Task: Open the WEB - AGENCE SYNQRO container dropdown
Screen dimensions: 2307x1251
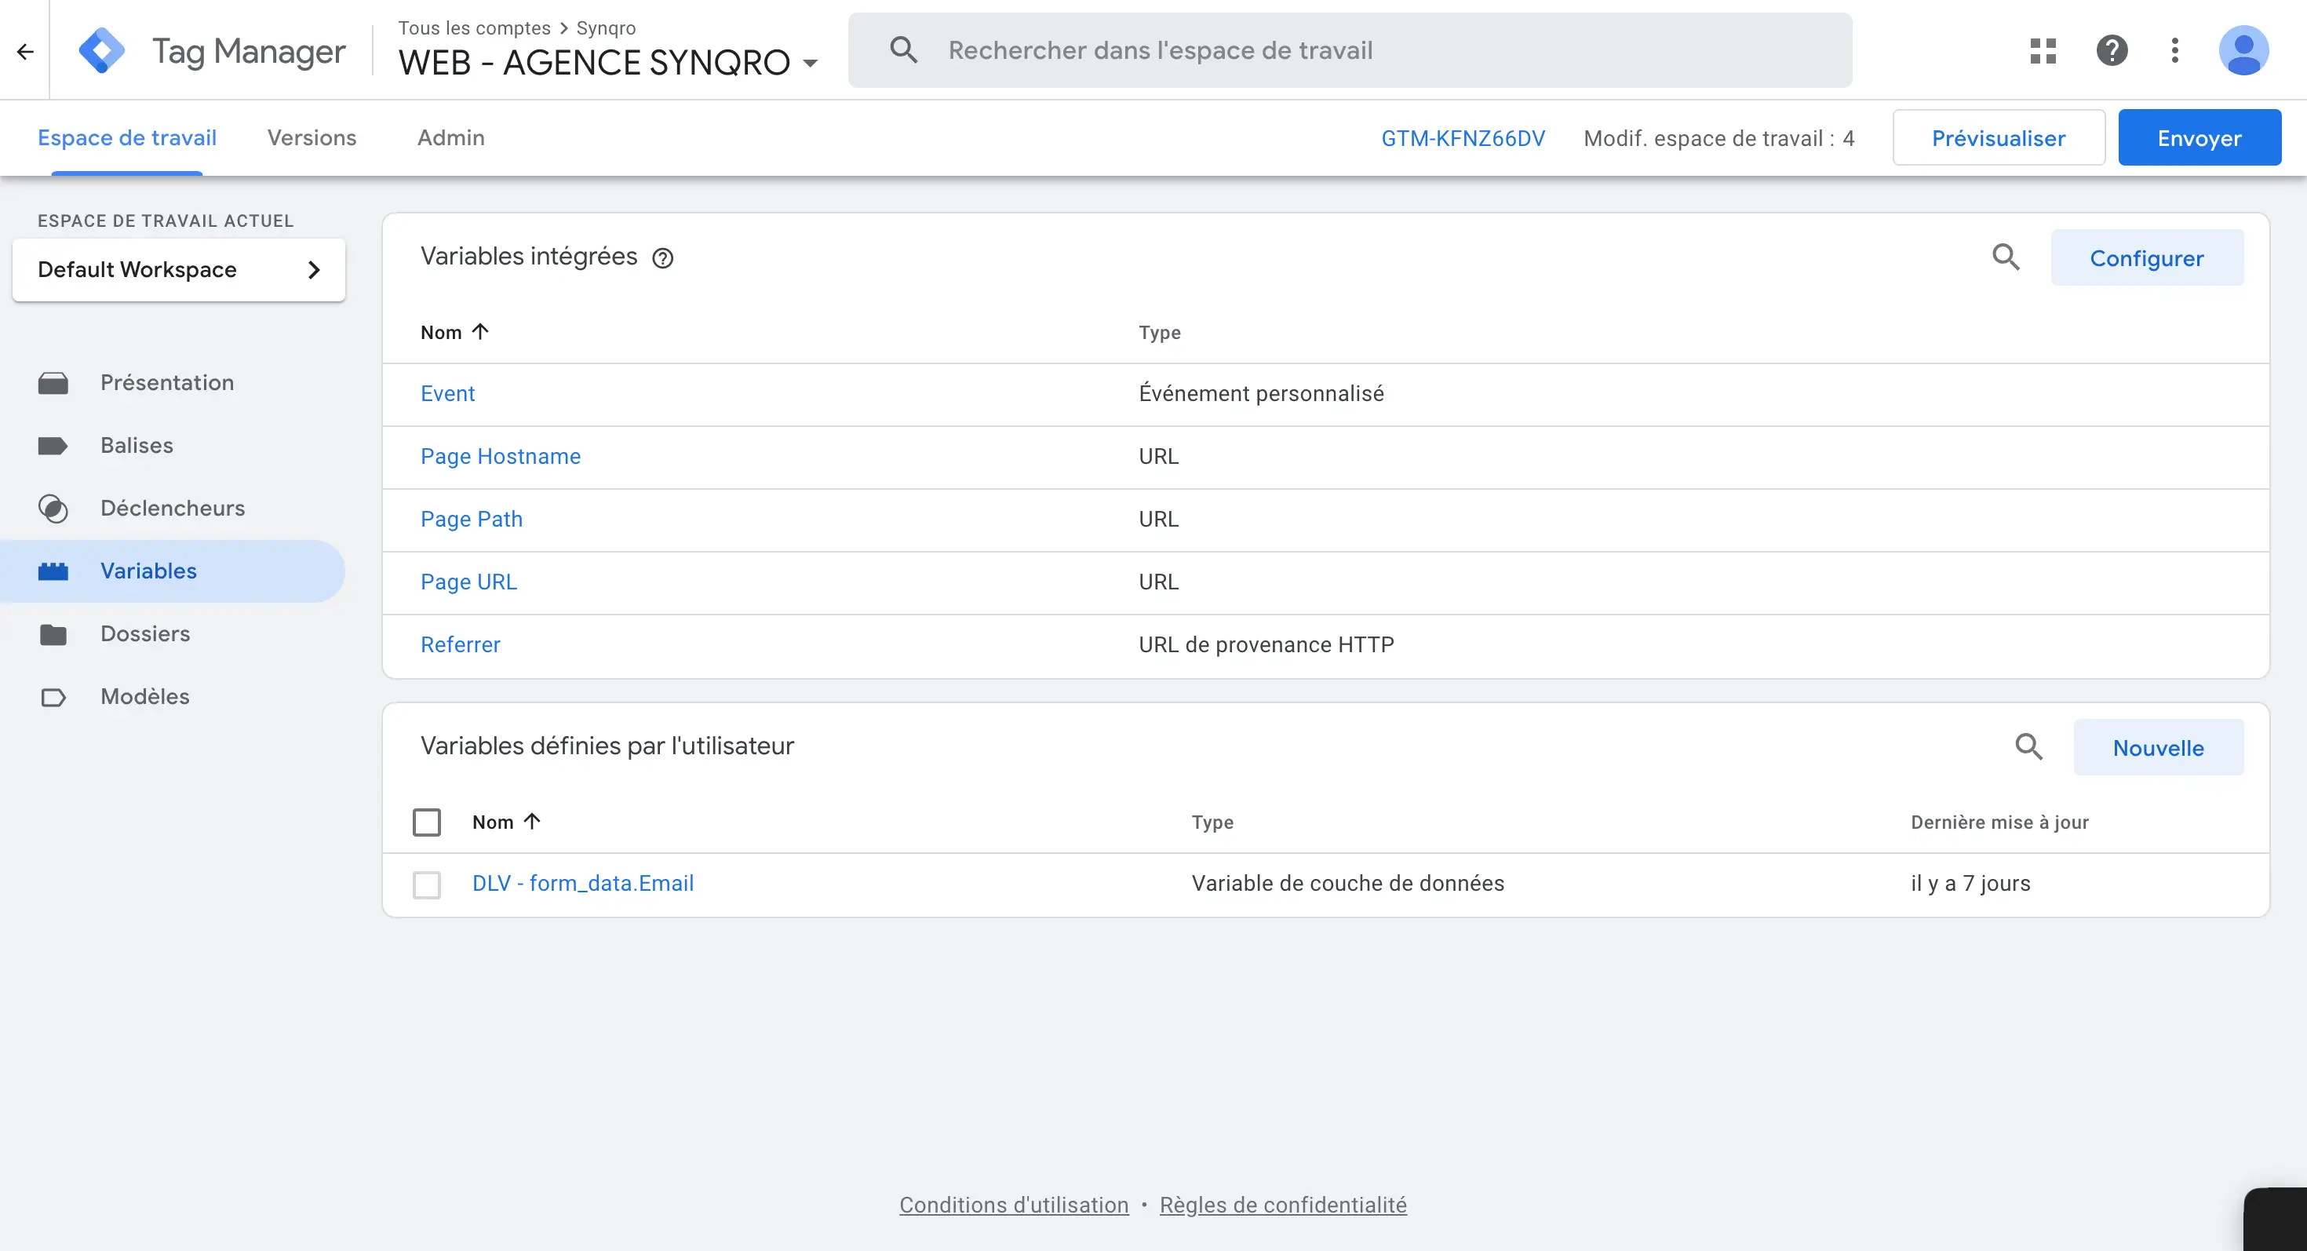Action: coord(608,63)
